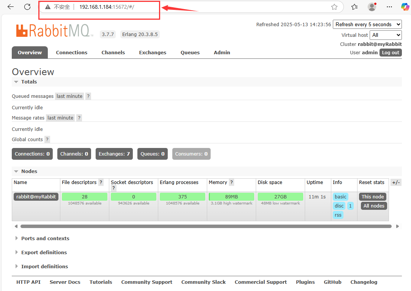Open node rabbit@myRabbit details
This screenshot has width=411, height=291.
click(x=36, y=197)
